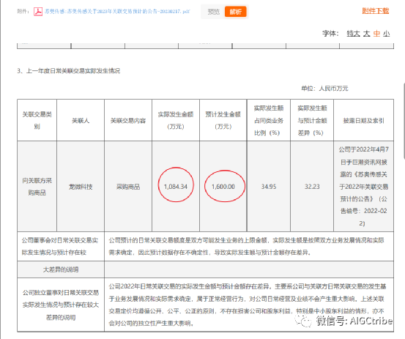The height and width of the screenshot is (339, 405).
Task: Click the circled 1,600.00 estimated amount cell
Action: (x=223, y=187)
